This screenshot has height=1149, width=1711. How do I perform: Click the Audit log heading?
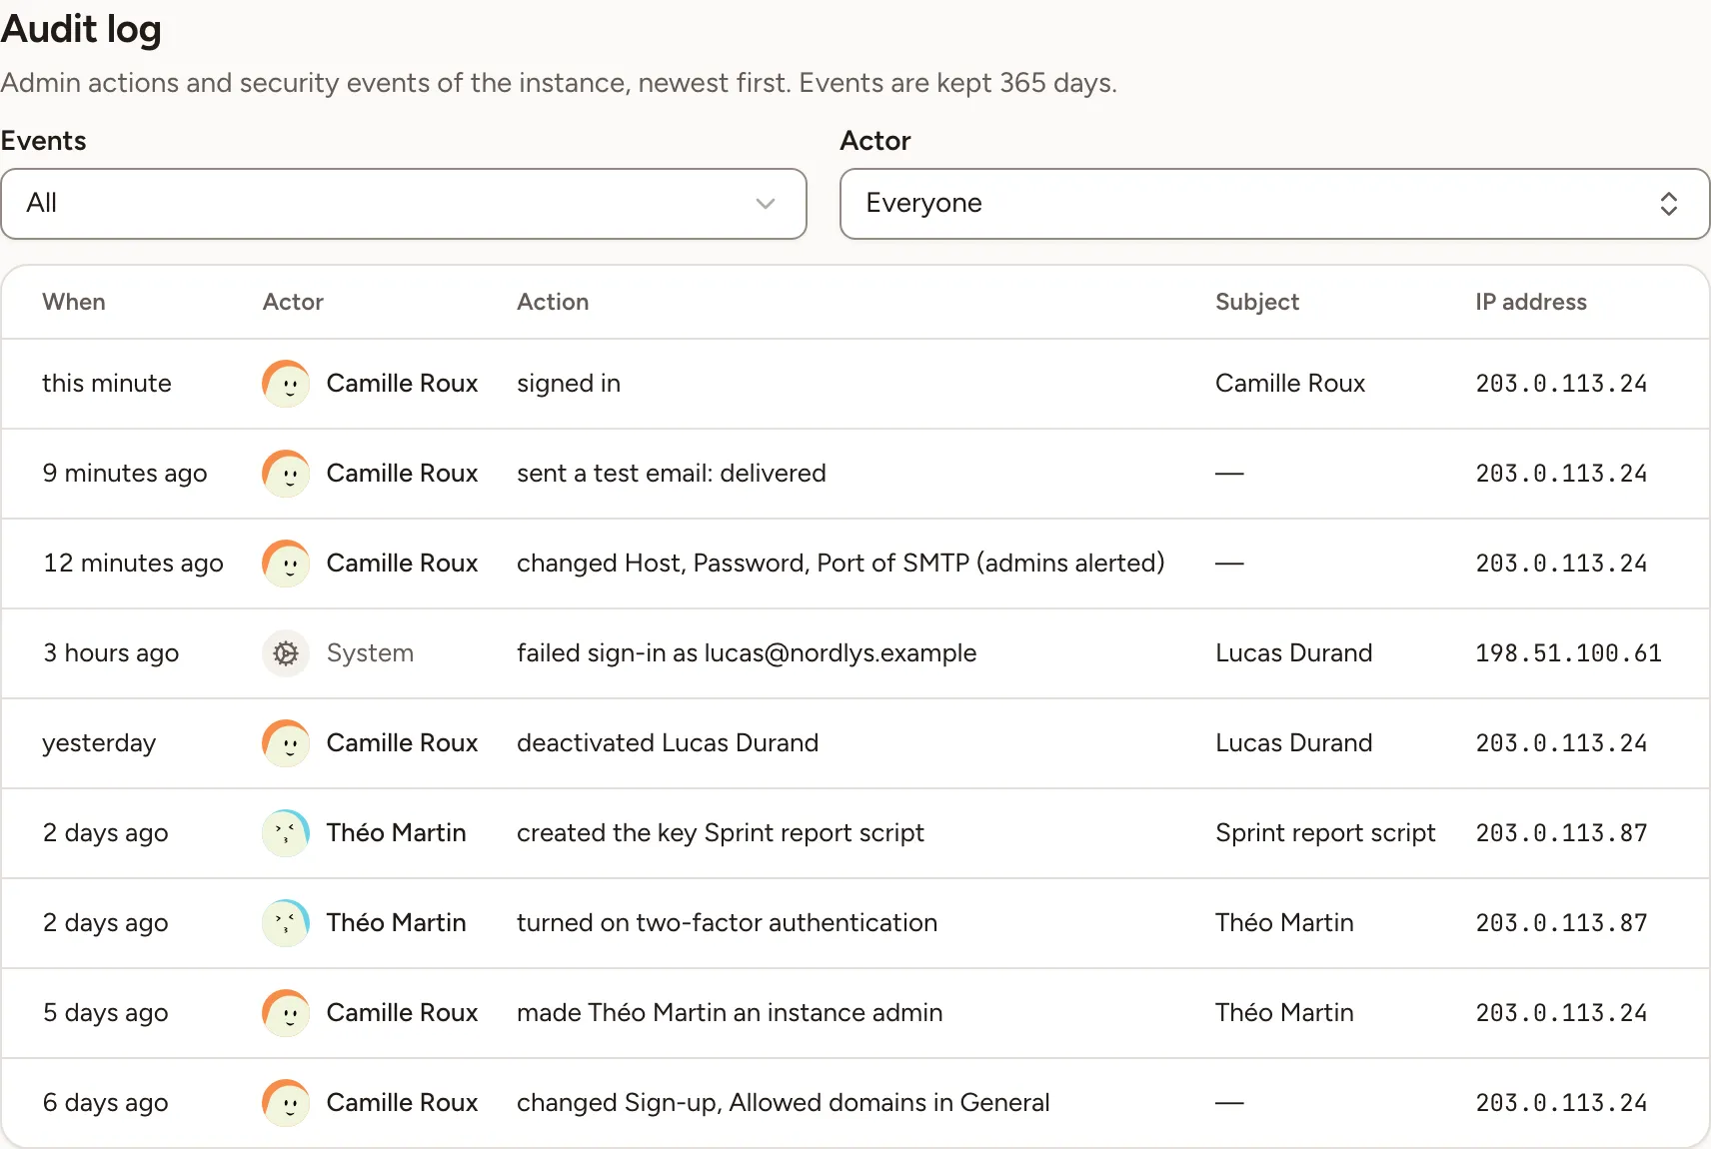coord(81,30)
